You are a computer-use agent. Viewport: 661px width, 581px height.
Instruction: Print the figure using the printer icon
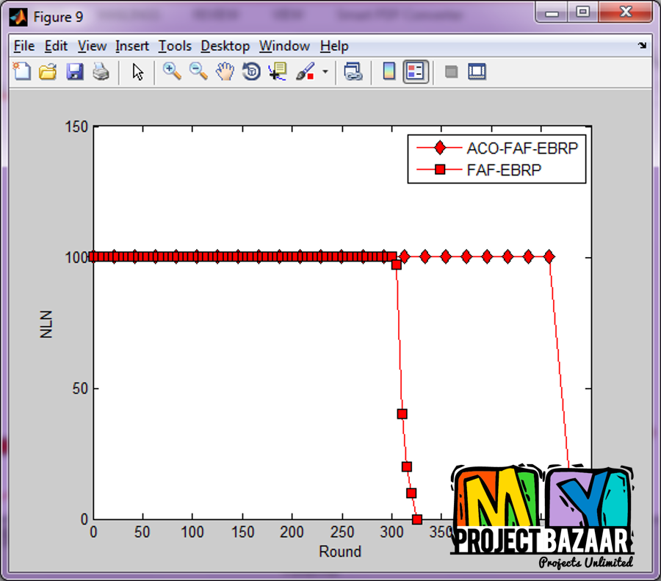click(x=101, y=71)
